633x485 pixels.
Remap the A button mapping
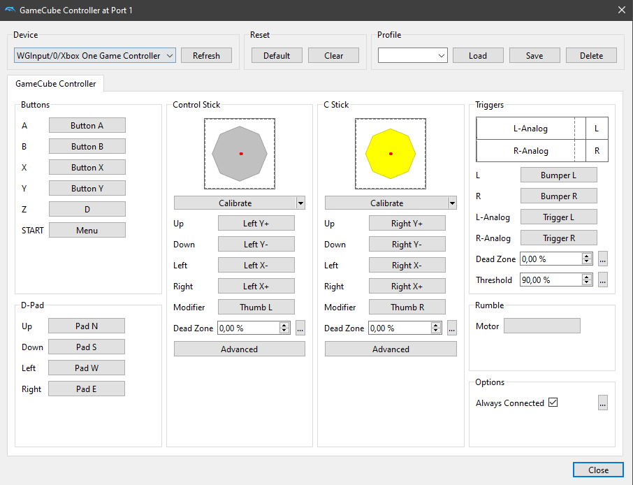click(87, 126)
